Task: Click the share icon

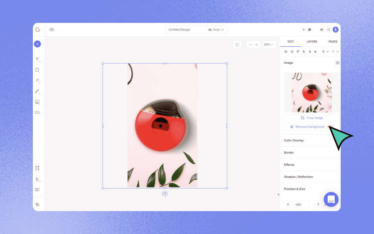Action: tap(329, 29)
